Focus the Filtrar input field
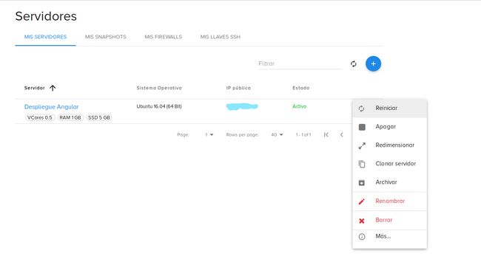This screenshot has width=481, height=279. pyautogui.click(x=300, y=63)
